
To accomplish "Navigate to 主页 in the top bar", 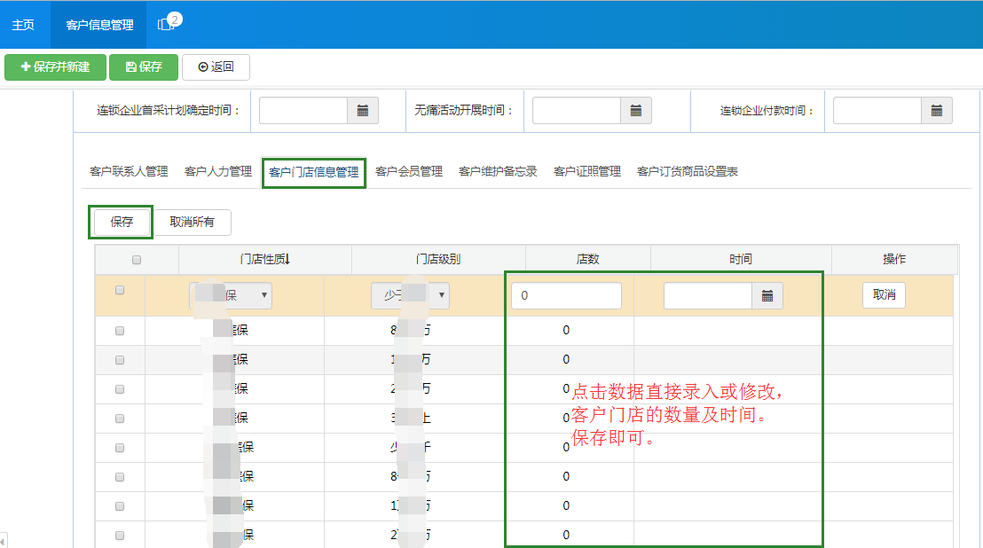I will [x=23, y=25].
